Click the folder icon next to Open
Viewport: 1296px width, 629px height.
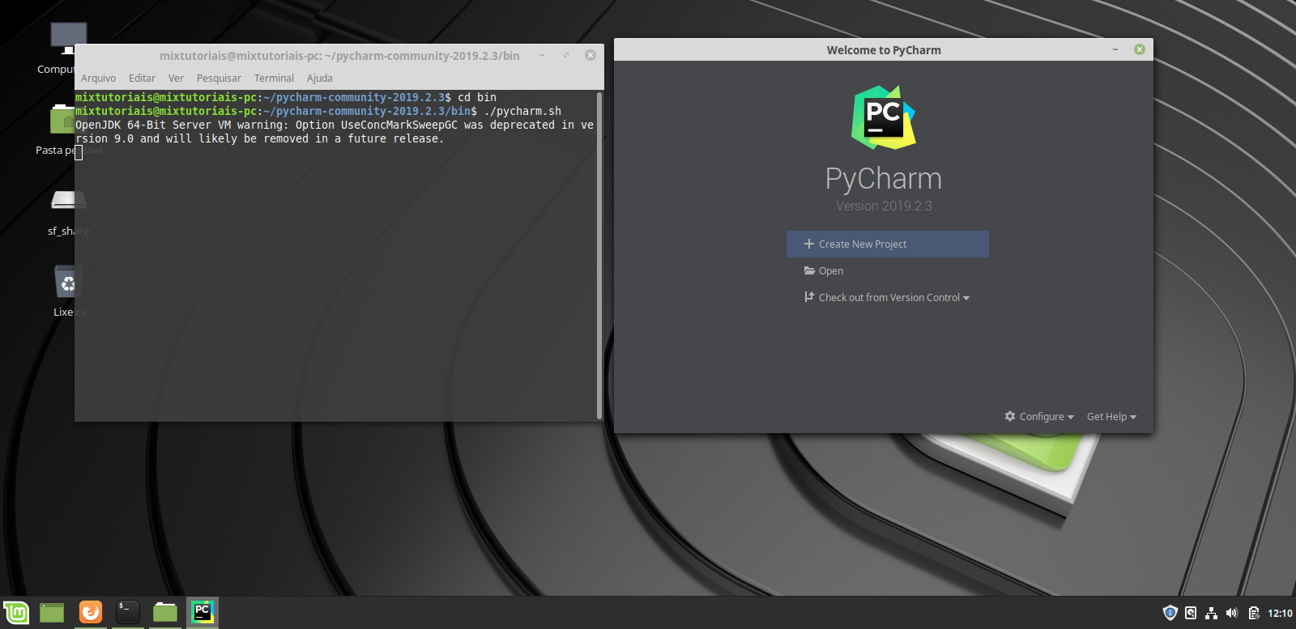click(x=809, y=270)
